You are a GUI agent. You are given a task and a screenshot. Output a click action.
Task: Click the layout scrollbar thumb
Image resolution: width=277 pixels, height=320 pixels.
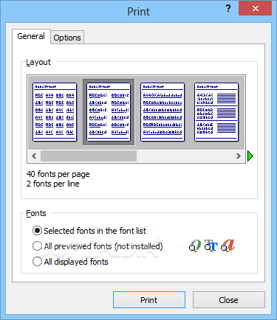click(x=89, y=156)
